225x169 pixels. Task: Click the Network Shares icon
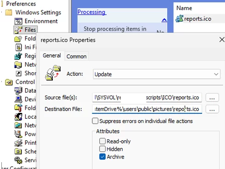pos(18,65)
